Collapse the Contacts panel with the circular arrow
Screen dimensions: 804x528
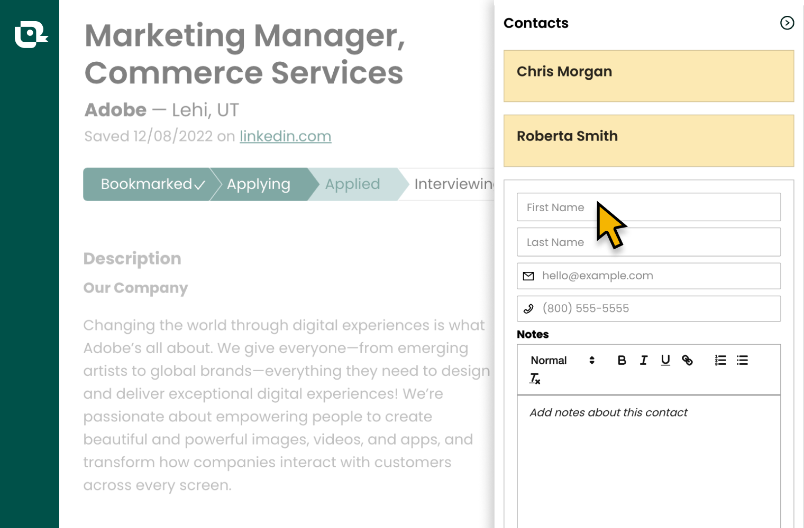[x=787, y=23]
